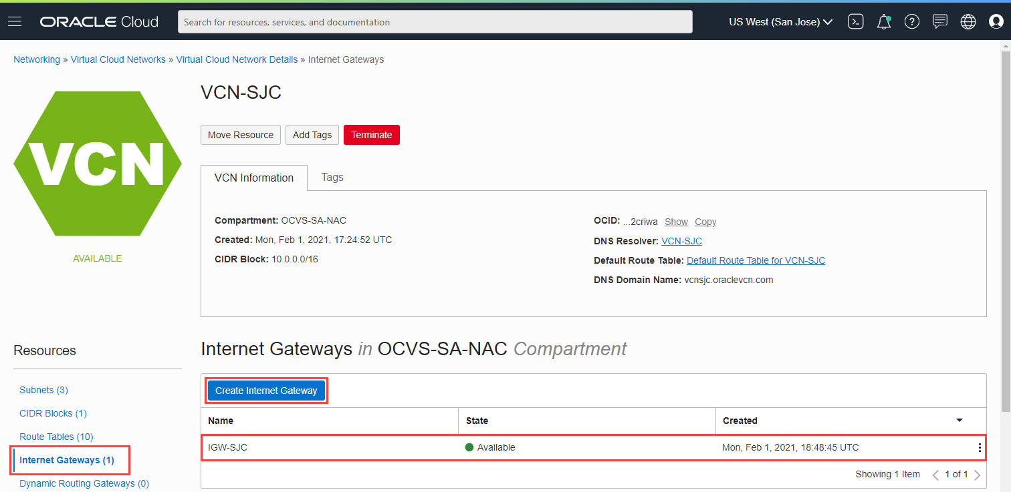Copy the OCID to clipboard
Viewport: 1011px width, 492px height.
pos(705,222)
